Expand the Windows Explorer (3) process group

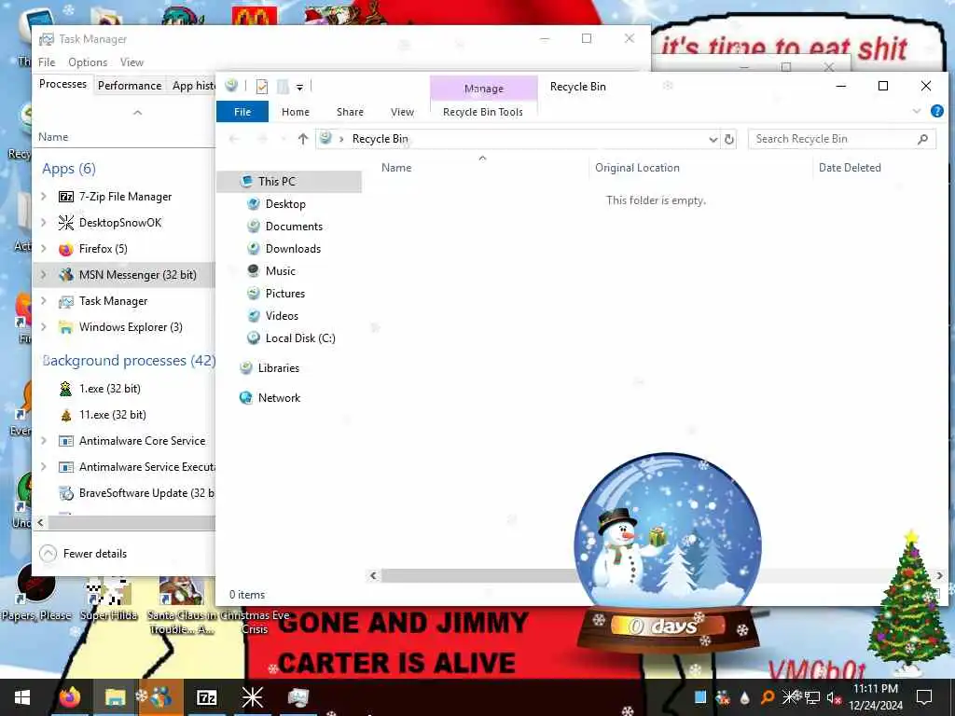44,327
